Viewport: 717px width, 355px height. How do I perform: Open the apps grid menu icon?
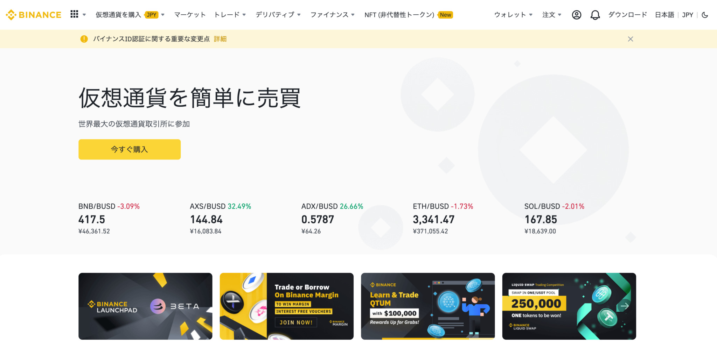(74, 14)
